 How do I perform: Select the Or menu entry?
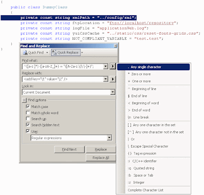pos(154,140)
